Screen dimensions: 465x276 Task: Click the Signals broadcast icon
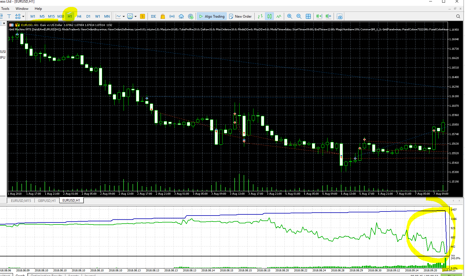click(x=172, y=16)
